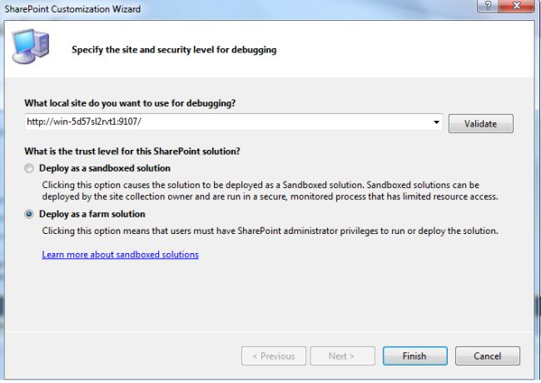Select Deploy as a sandboxed solution
Screen dimensions: 541x383
tap(29, 168)
